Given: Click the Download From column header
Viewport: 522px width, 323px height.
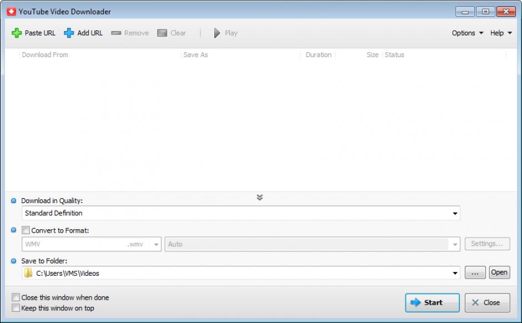Looking at the screenshot, I should [100, 55].
